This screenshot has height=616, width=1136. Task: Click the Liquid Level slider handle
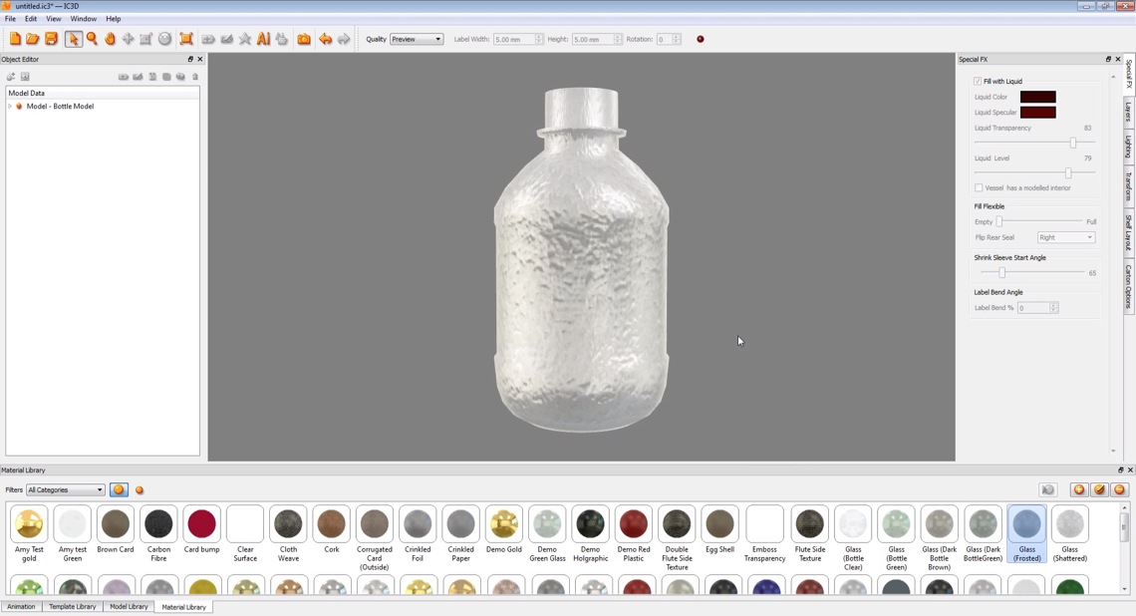[1068, 173]
